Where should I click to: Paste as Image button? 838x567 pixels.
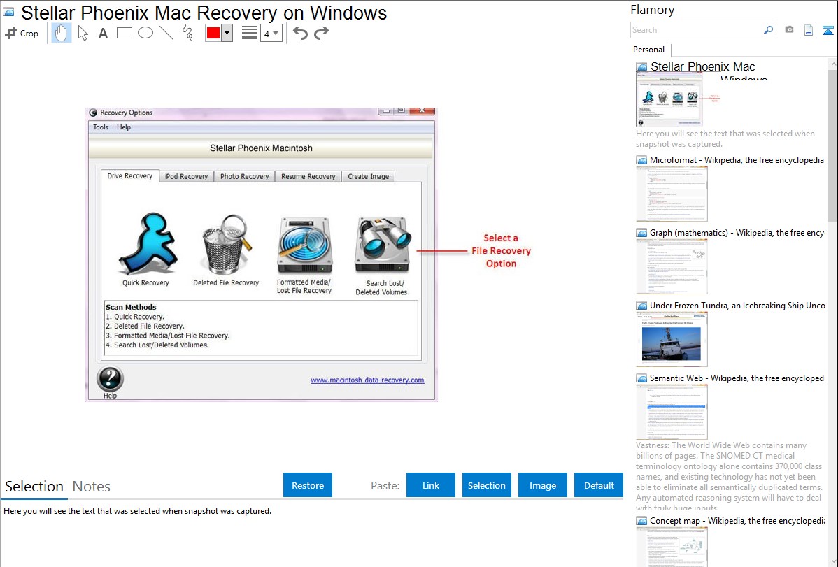543,485
